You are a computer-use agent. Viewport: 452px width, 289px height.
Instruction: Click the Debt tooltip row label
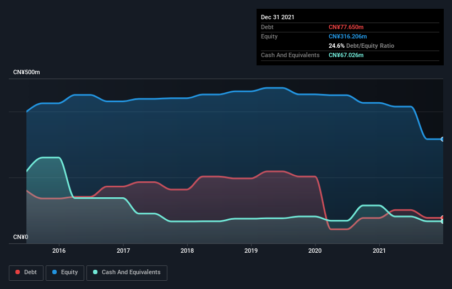tap(267, 27)
